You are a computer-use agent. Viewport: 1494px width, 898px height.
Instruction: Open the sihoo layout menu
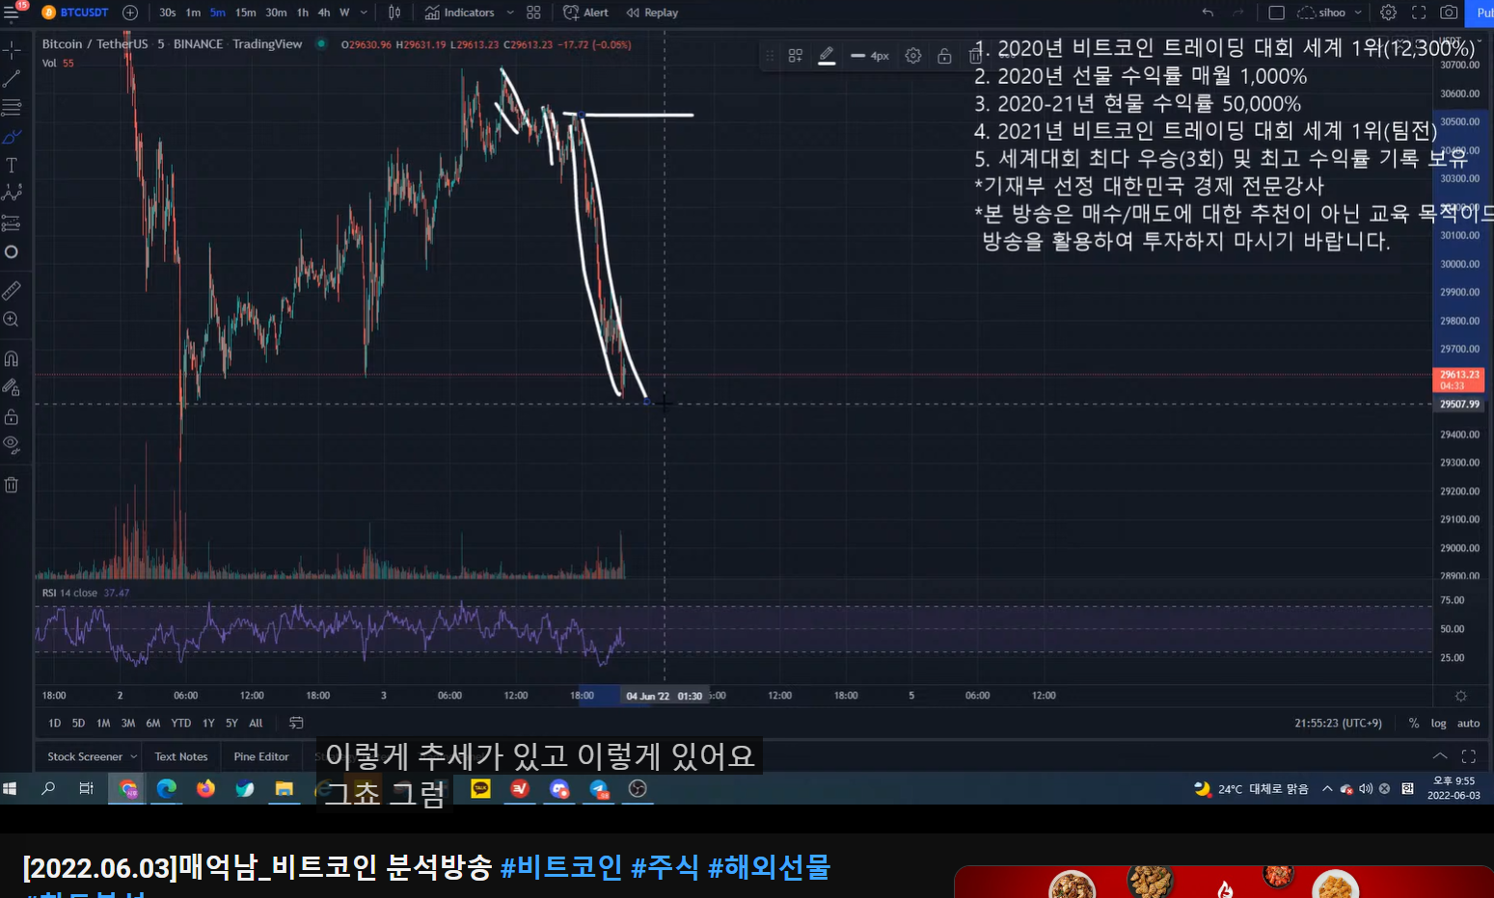pos(1330,13)
